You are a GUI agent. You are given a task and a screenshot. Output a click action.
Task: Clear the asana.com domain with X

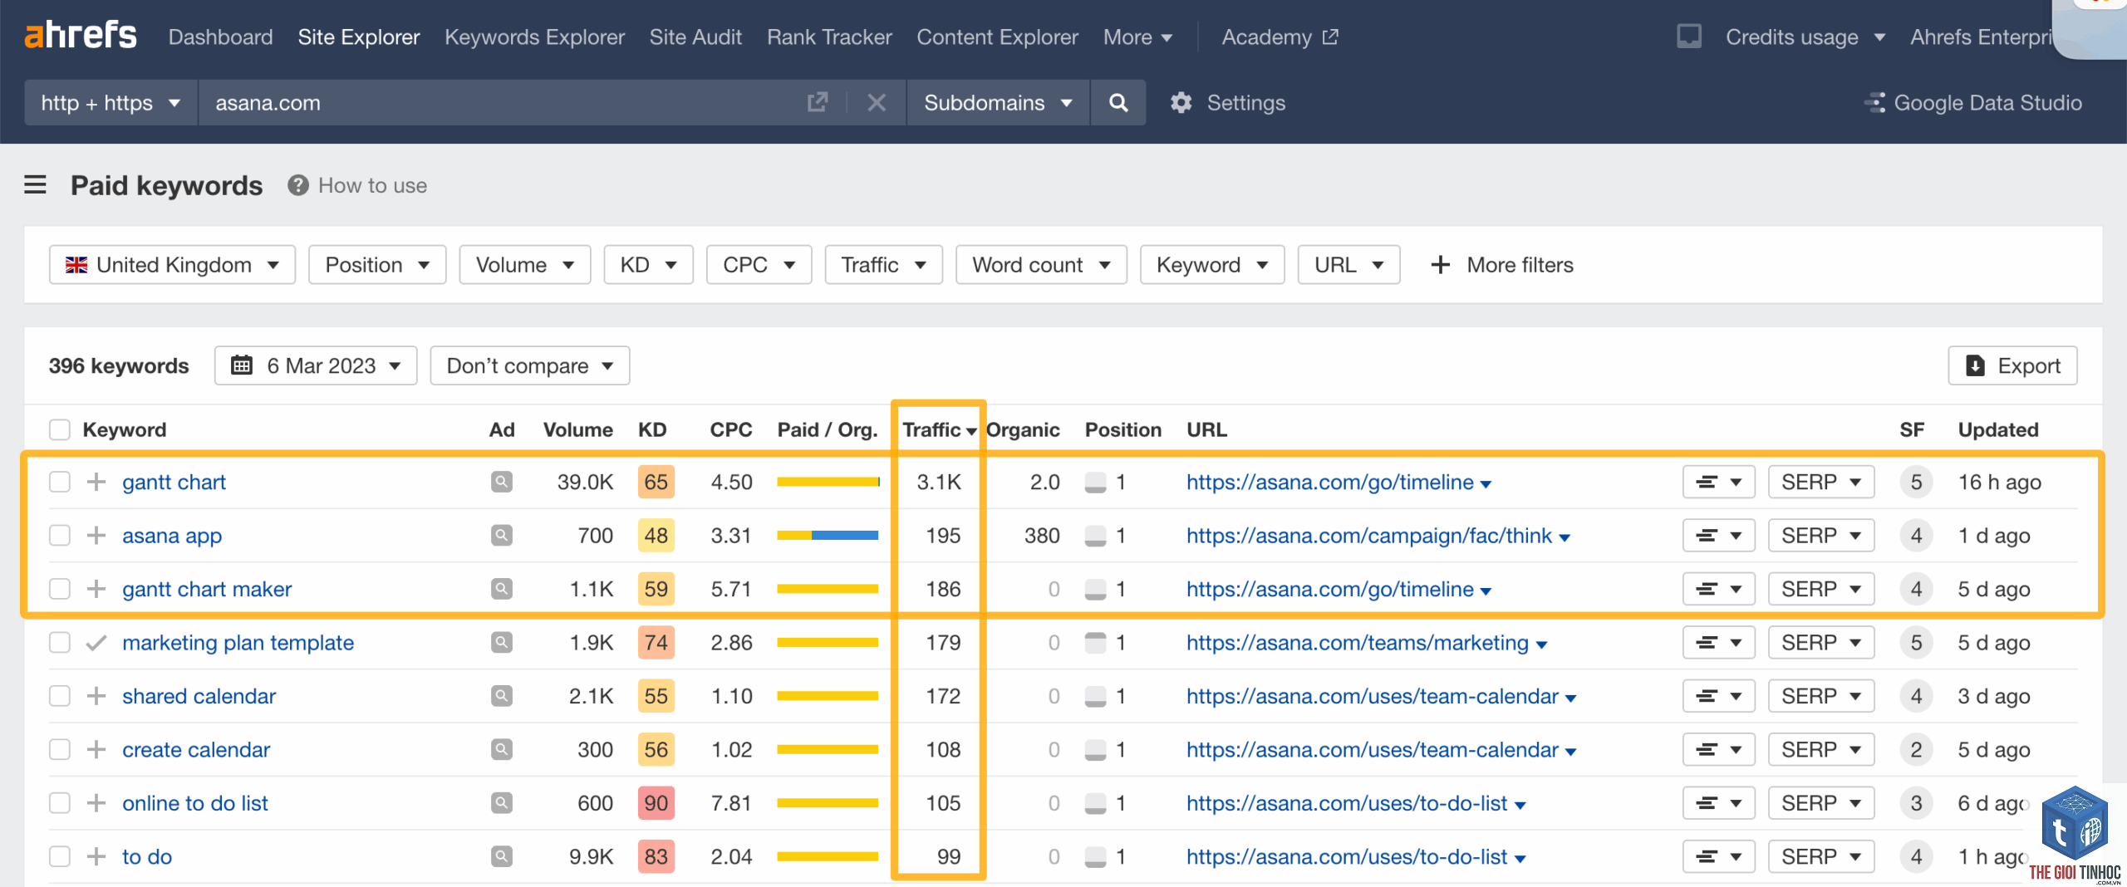876,102
